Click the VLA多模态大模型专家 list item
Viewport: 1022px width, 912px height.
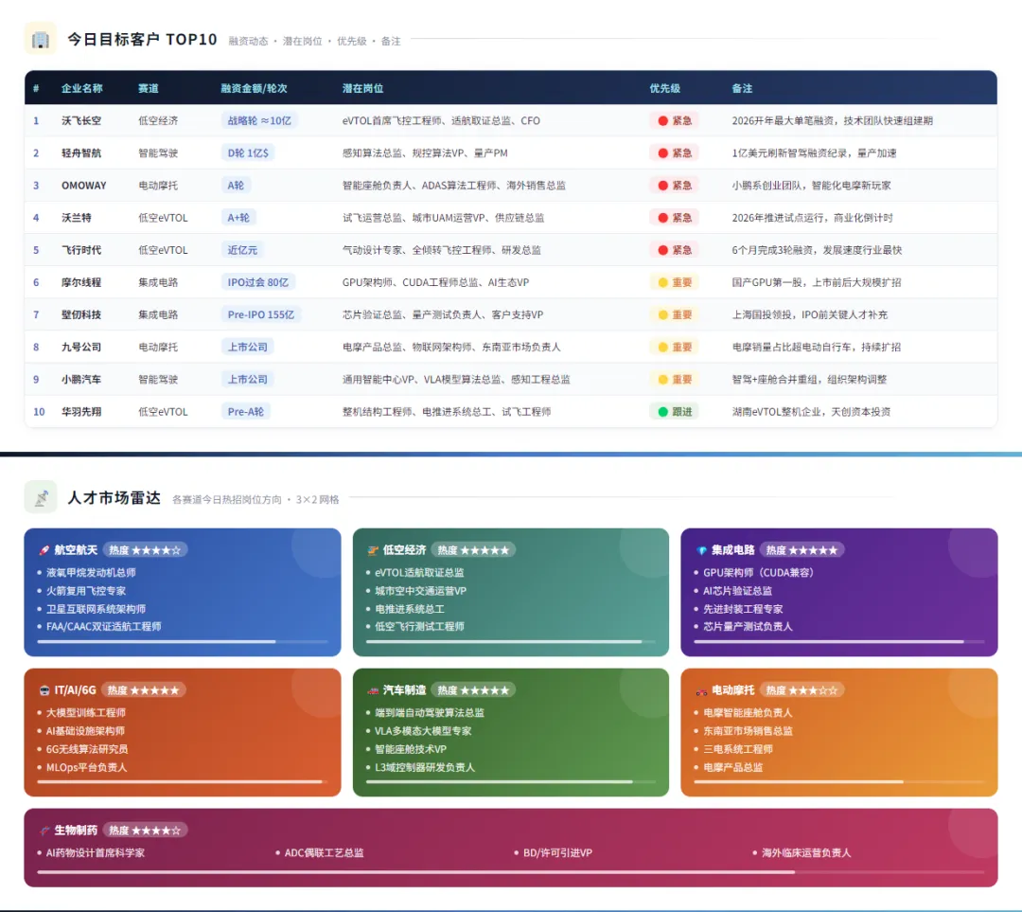click(x=423, y=731)
